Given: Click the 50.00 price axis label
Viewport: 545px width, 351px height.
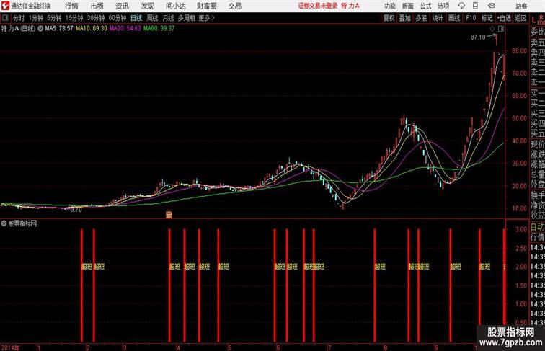Looking at the screenshot, I should (519, 118).
